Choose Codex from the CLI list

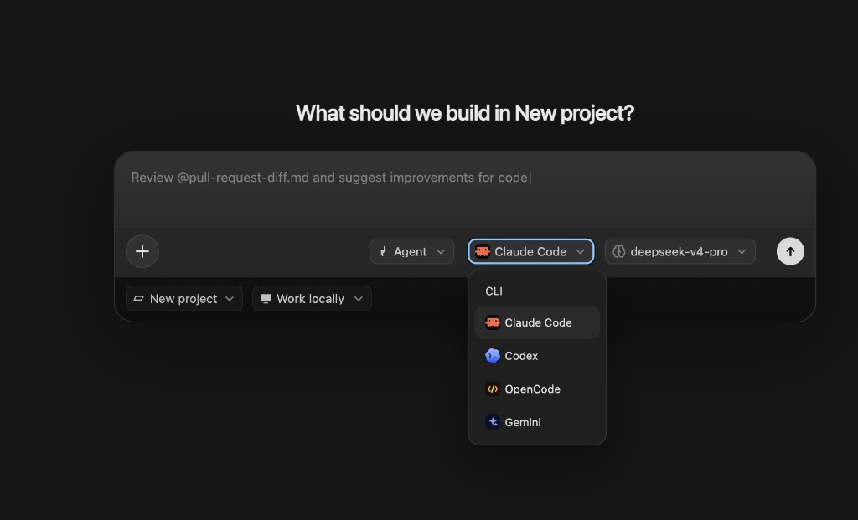tap(537, 356)
